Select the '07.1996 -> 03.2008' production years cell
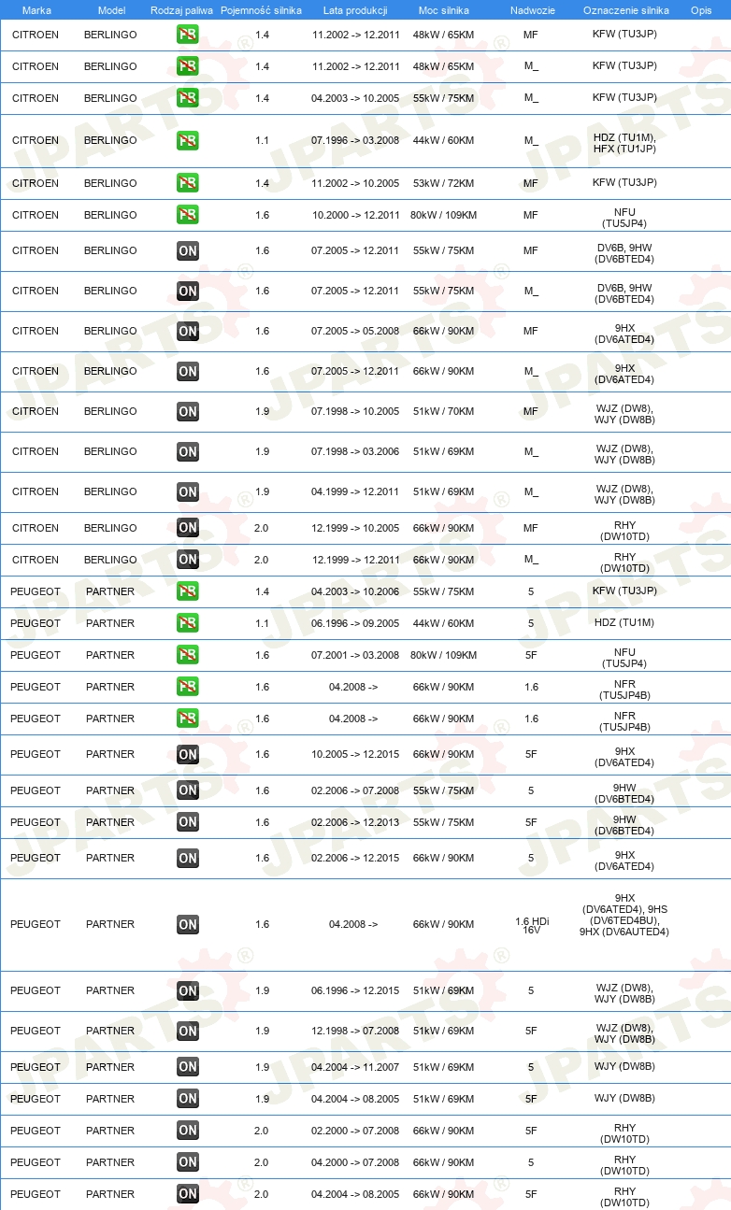Viewport: 731px width, 1210px height. coord(355,141)
